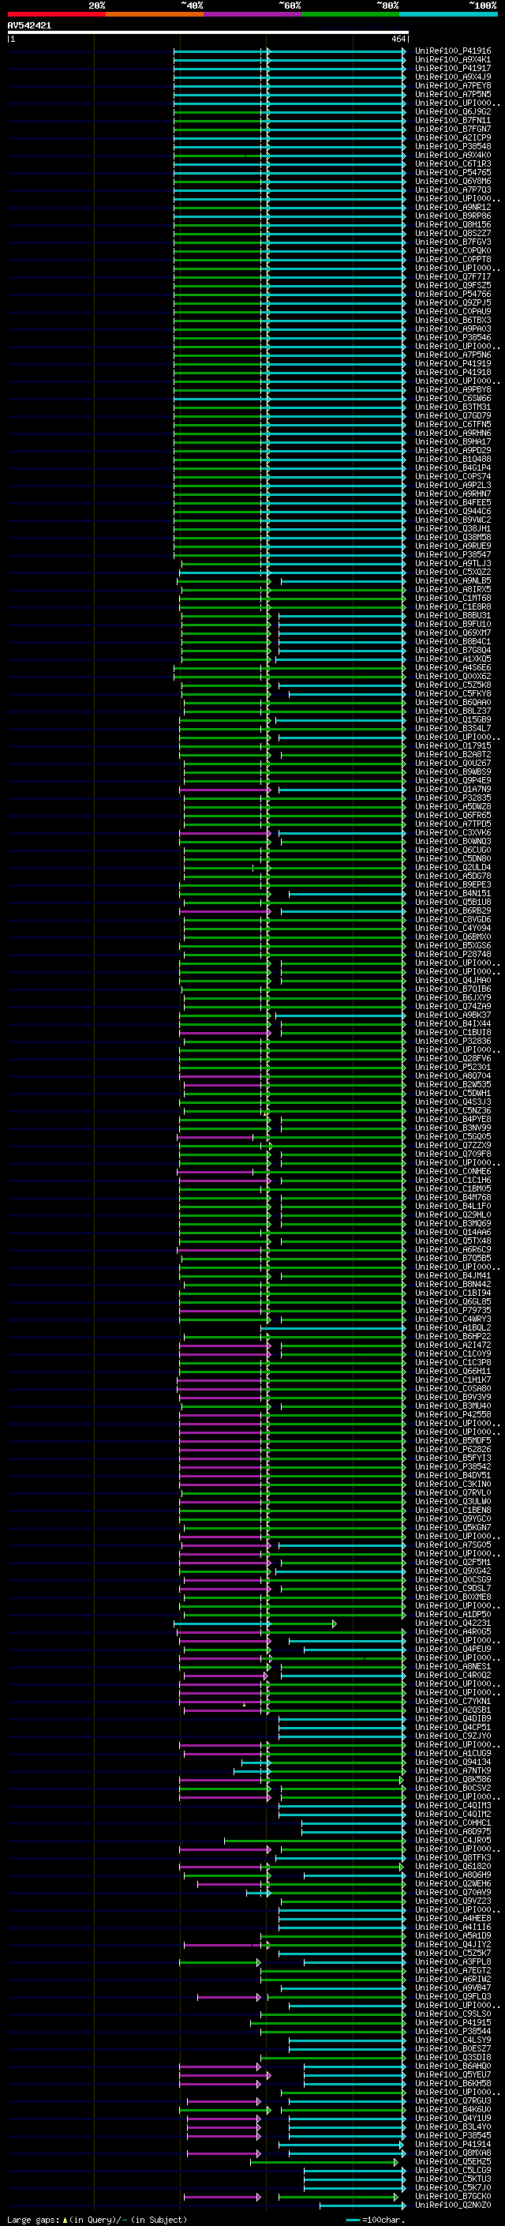This screenshot has width=505, height=2226.
Task: Select the UniRef100_A3FPL8 entry
Action: tap(453, 1961)
